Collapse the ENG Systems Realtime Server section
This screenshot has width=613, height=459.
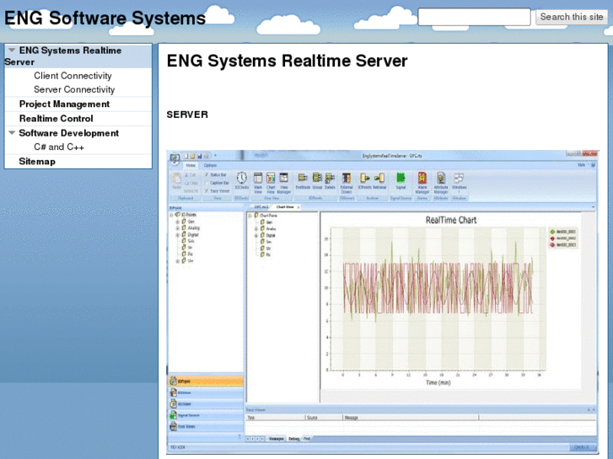coord(12,51)
